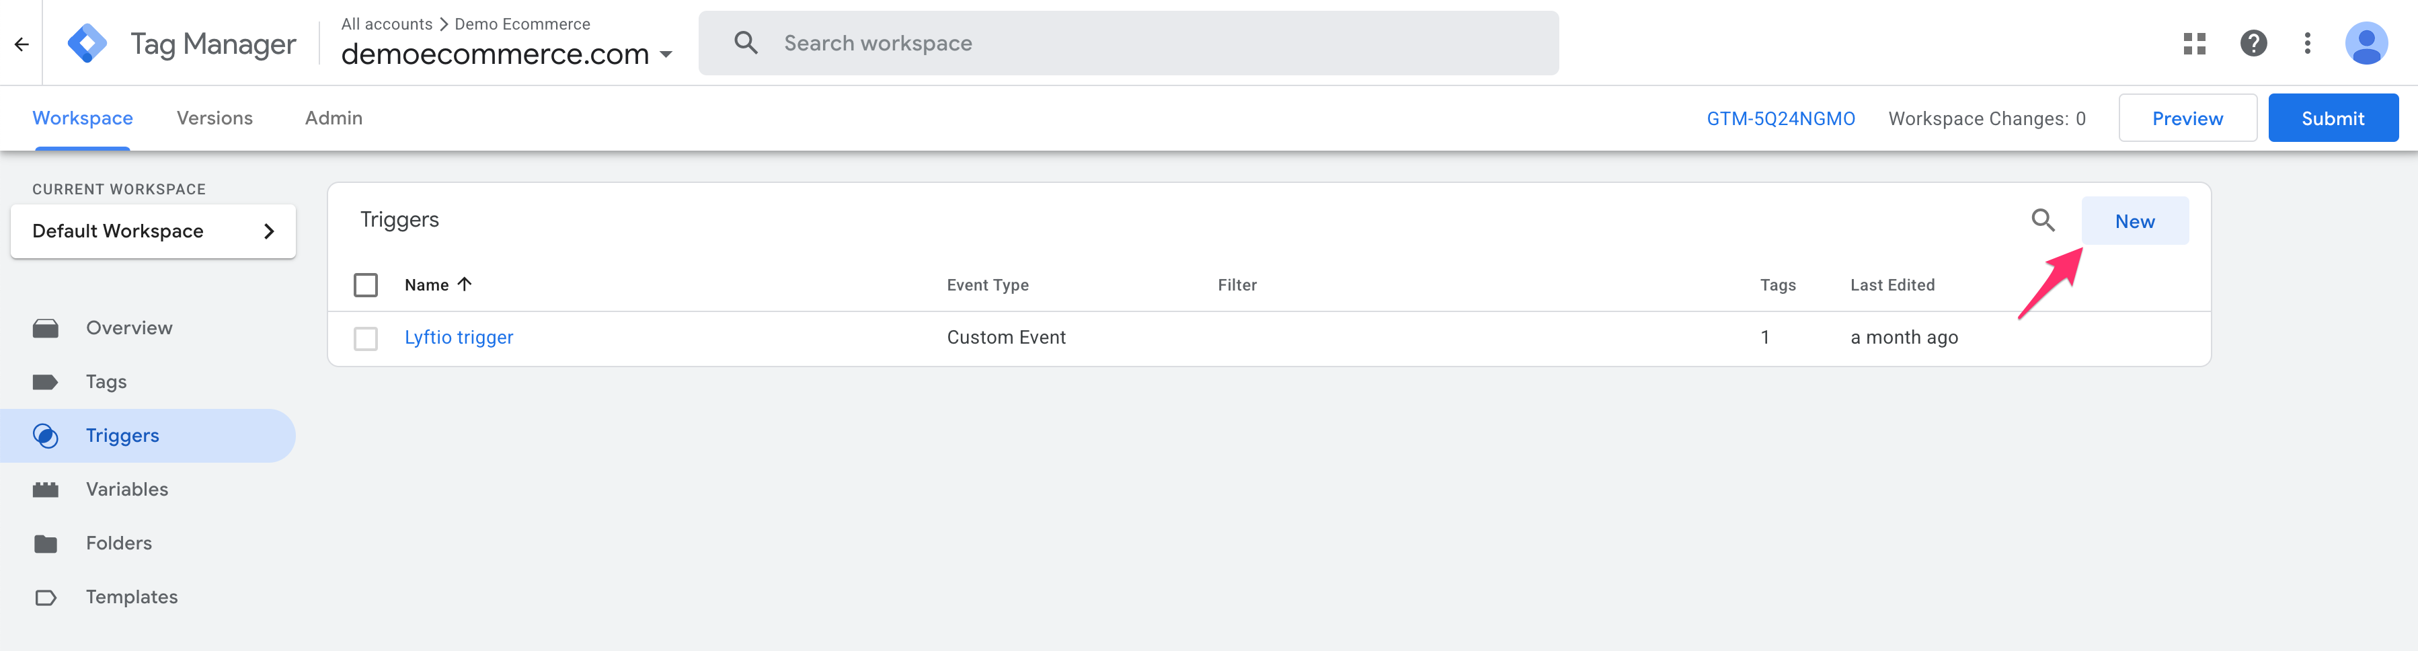Click the back arrow icon
Image resolution: width=2418 pixels, height=651 pixels.
click(x=22, y=44)
